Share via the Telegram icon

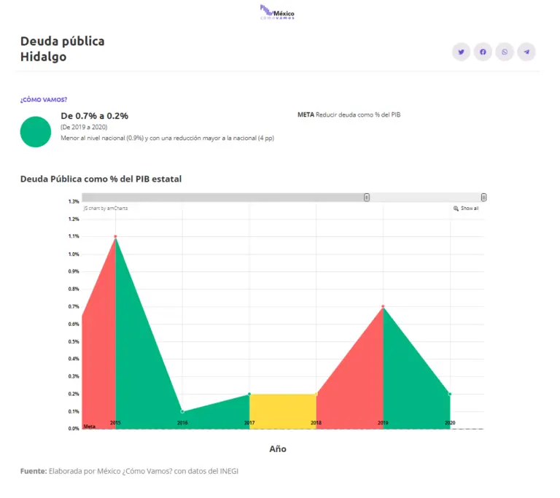point(526,52)
